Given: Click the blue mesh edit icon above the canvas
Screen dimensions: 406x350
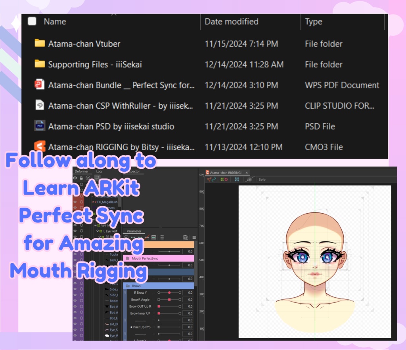Looking at the screenshot, I should coord(237,179).
